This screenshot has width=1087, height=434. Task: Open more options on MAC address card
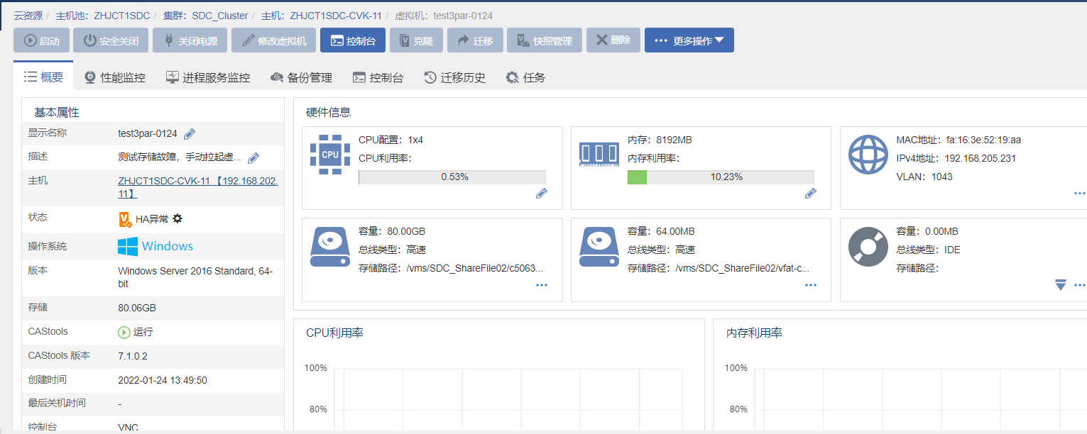[1080, 193]
